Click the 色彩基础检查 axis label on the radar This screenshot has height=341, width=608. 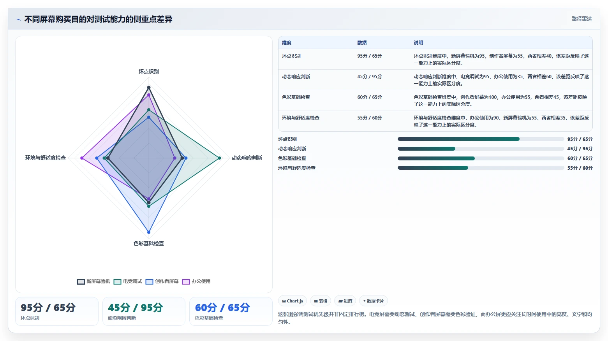(149, 243)
